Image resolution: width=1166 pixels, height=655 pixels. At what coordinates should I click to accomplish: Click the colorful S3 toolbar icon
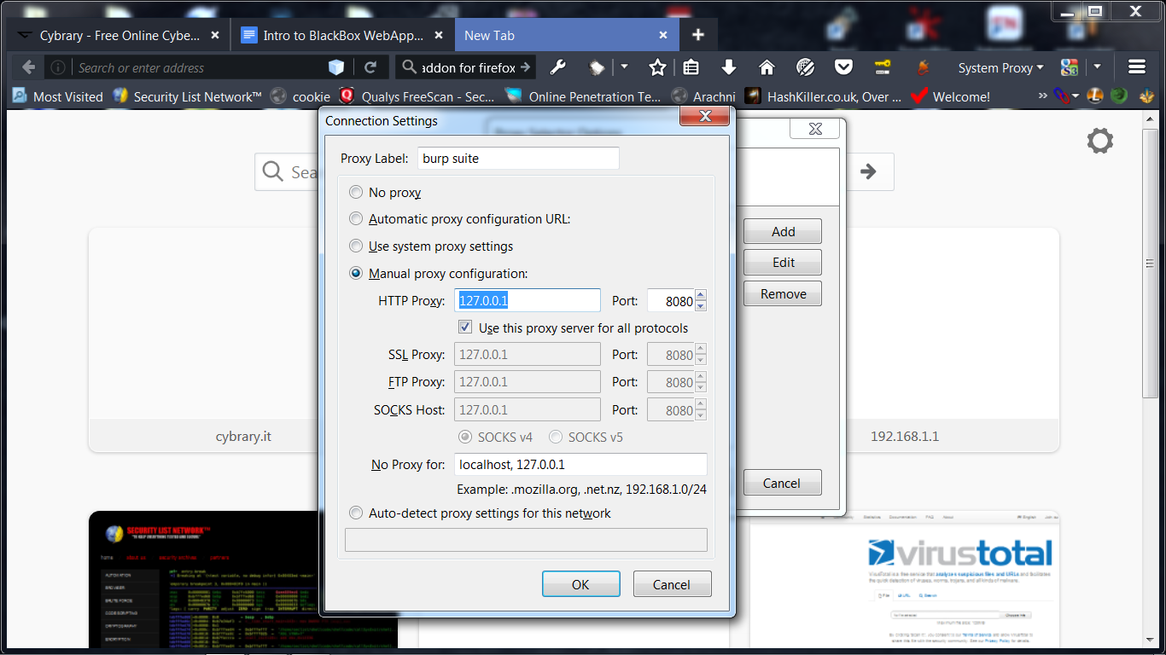1070,67
